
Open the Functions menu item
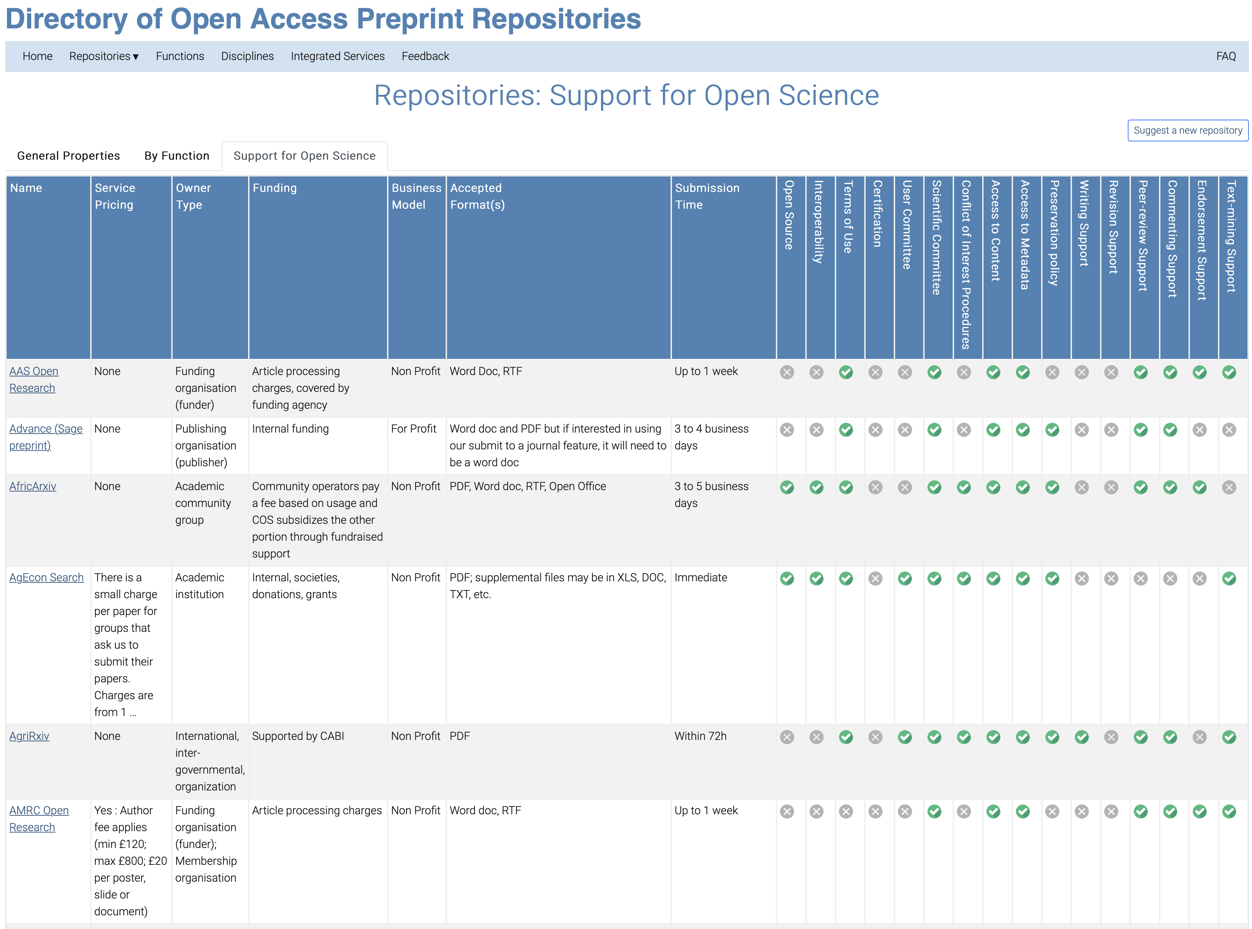click(x=180, y=56)
